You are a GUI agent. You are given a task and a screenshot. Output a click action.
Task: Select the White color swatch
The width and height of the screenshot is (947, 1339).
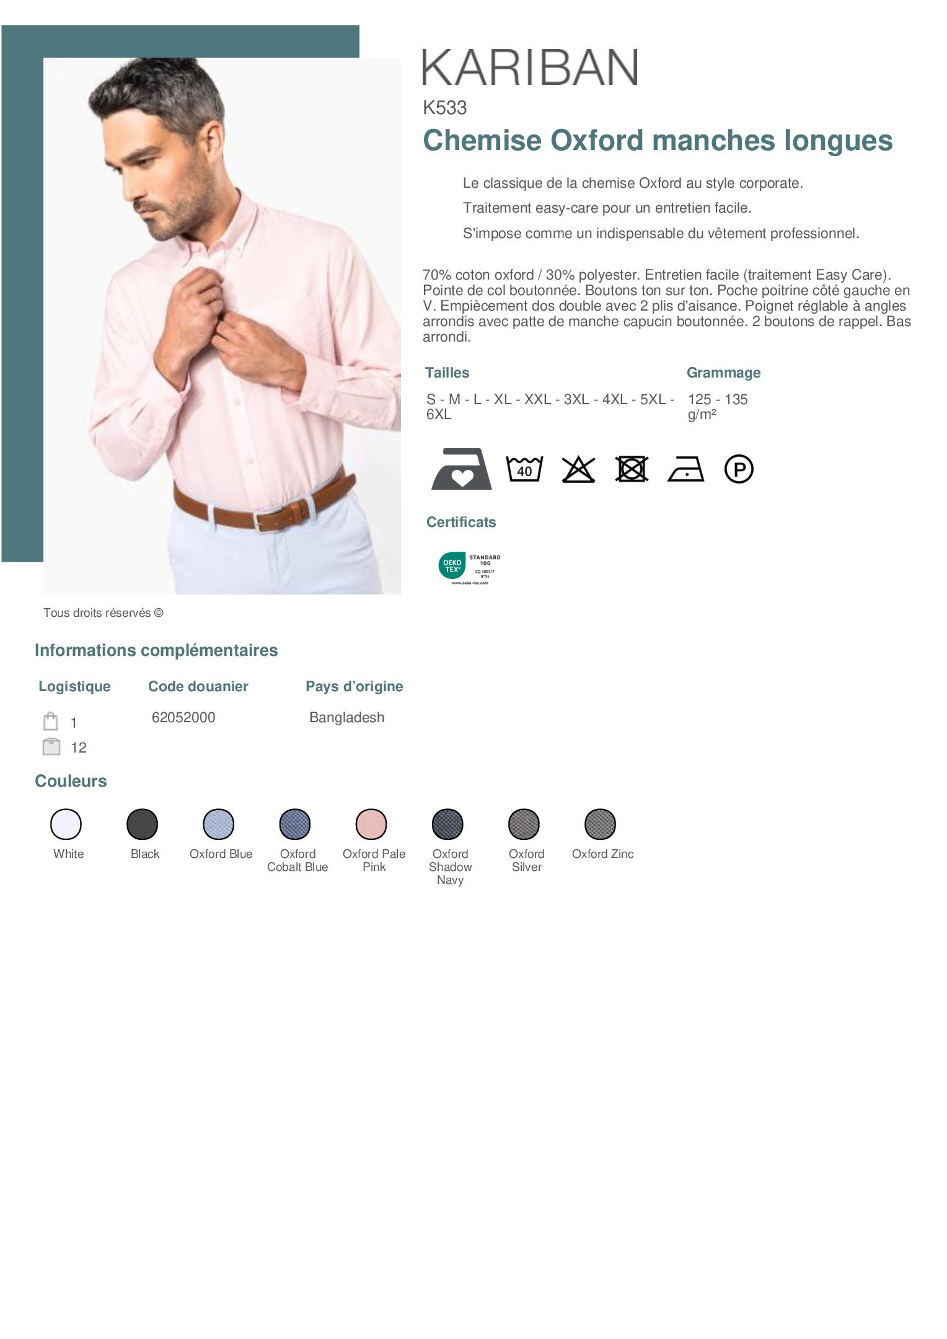coord(66,824)
